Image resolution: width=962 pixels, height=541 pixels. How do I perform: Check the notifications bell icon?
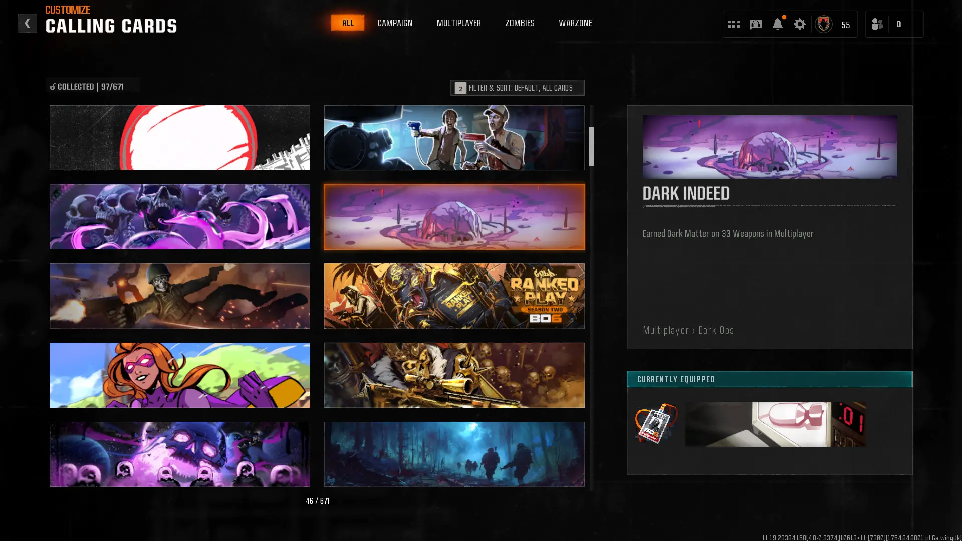(778, 24)
